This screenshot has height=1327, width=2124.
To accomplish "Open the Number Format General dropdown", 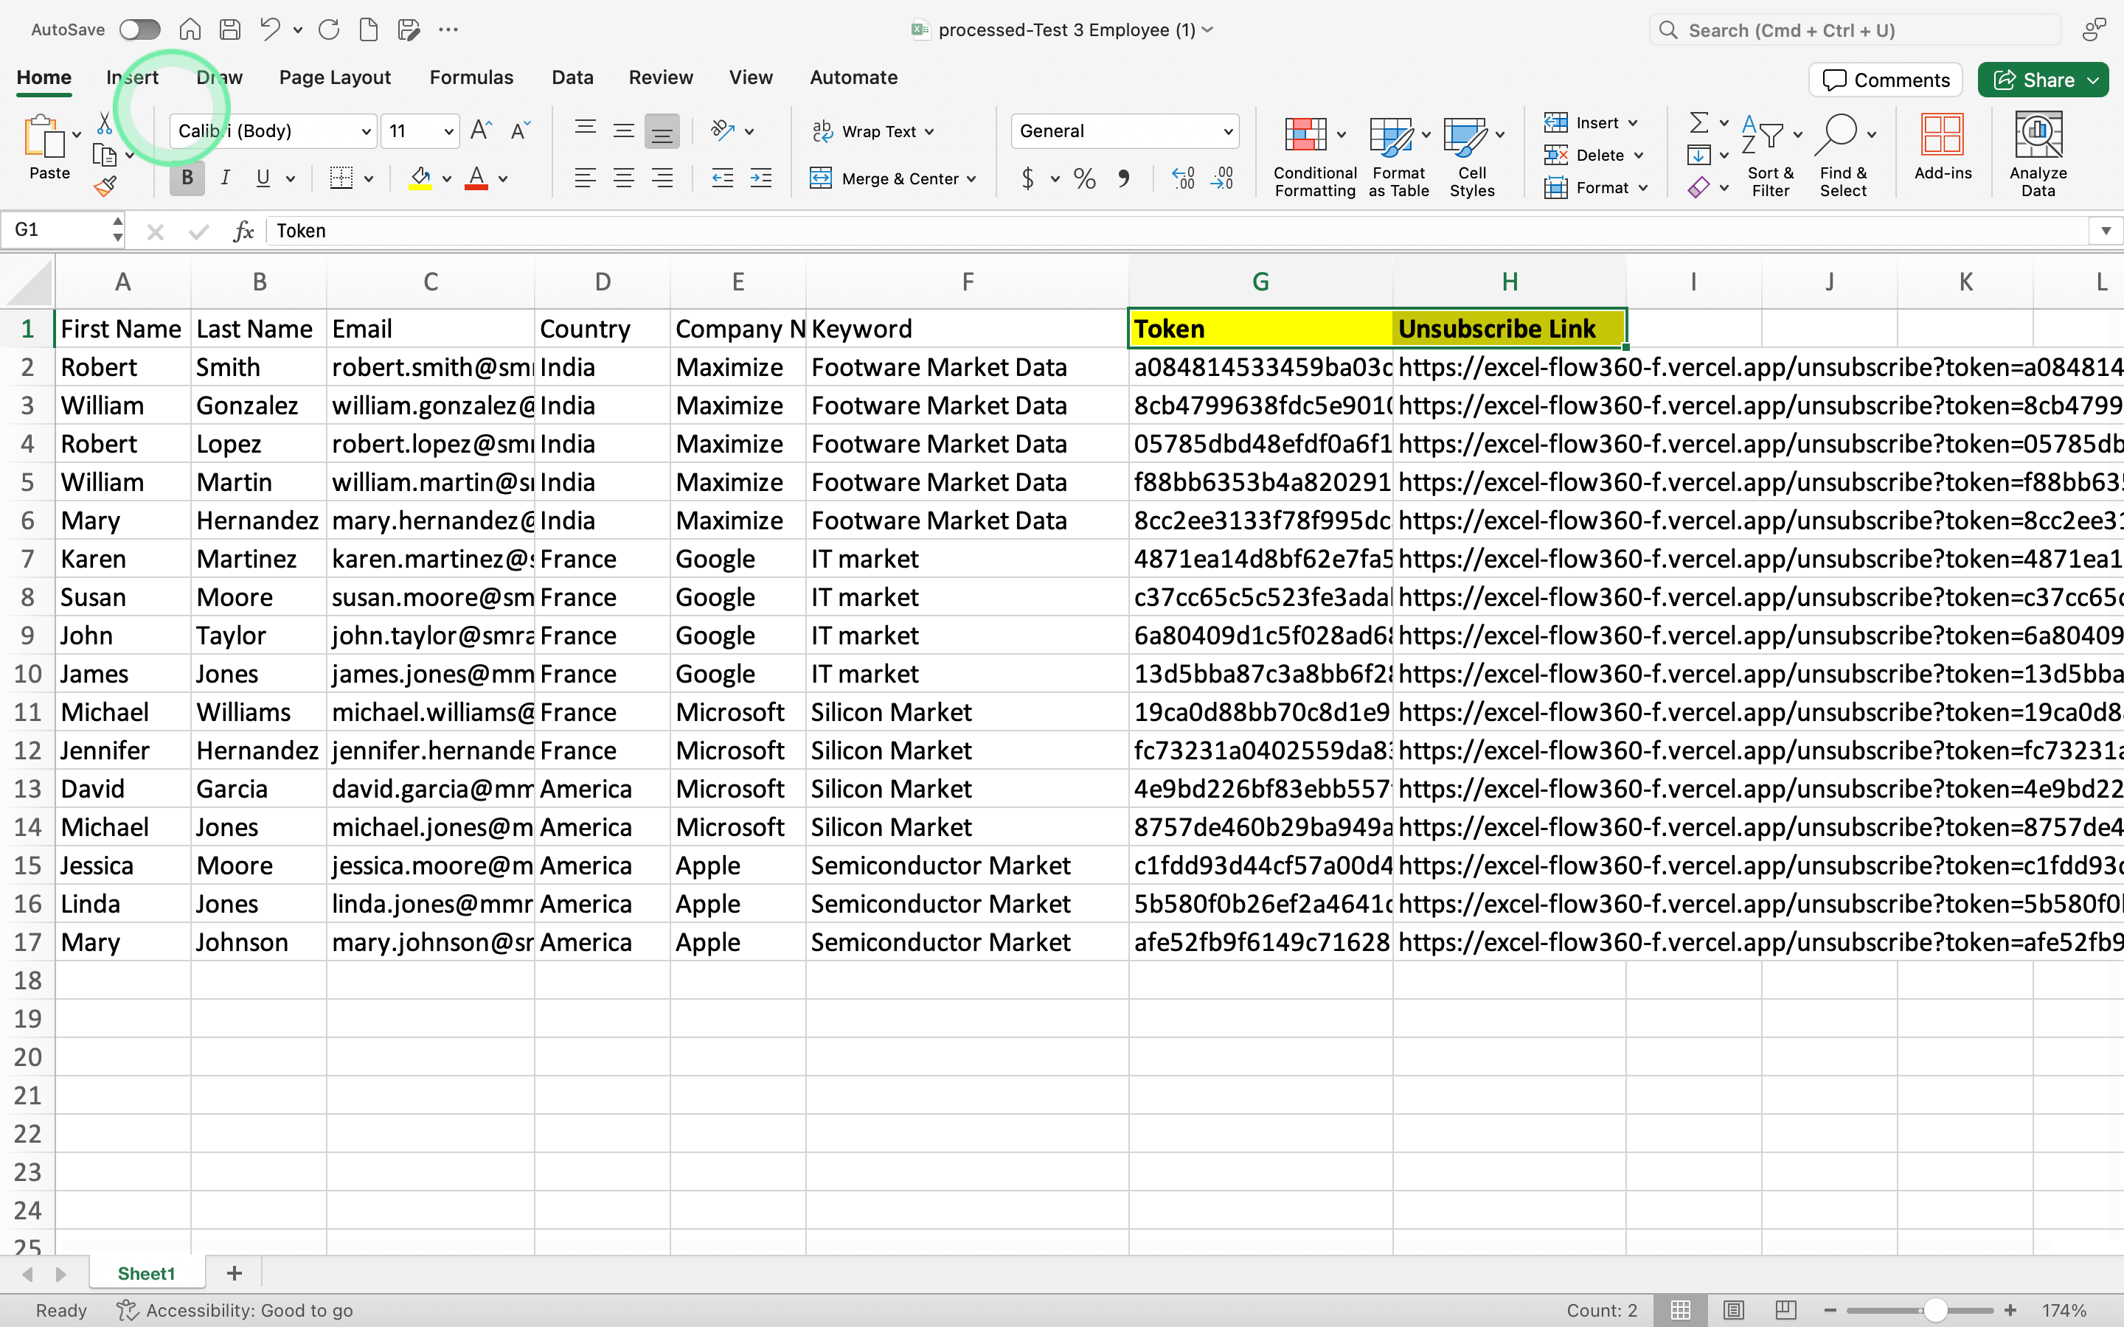I will pyautogui.click(x=1228, y=132).
